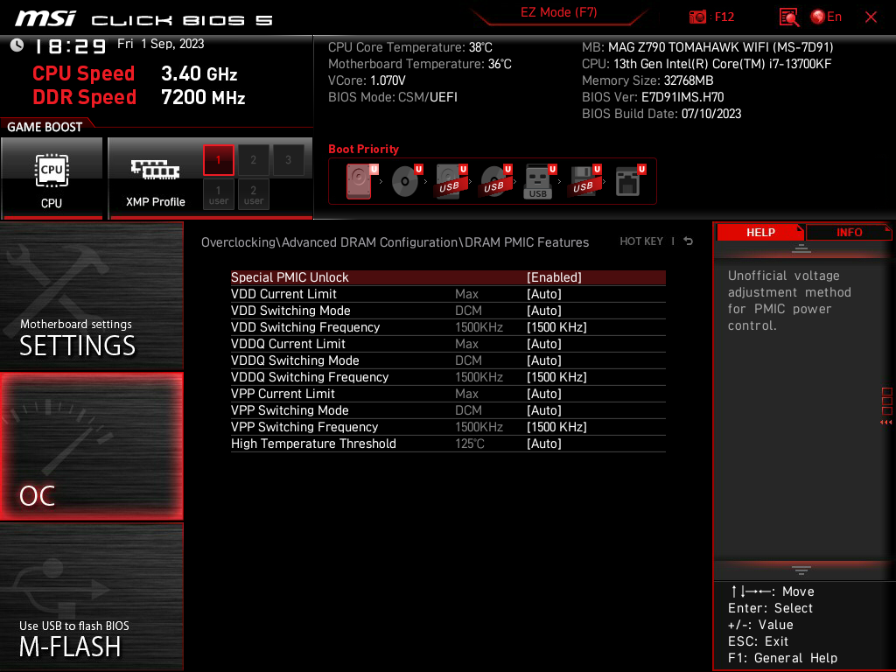Image resolution: width=896 pixels, height=672 pixels.
Task: Select USB optical drive boot device icon
Action: 495,181
